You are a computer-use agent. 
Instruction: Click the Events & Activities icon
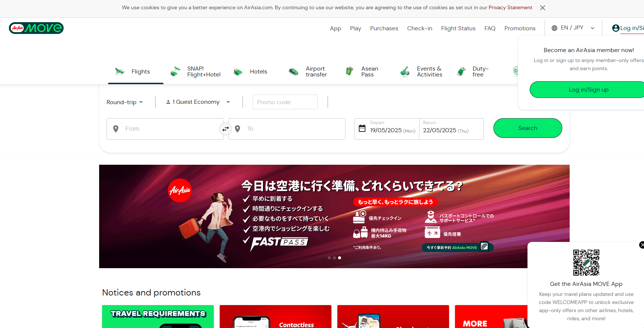click(x=405, y=71)
